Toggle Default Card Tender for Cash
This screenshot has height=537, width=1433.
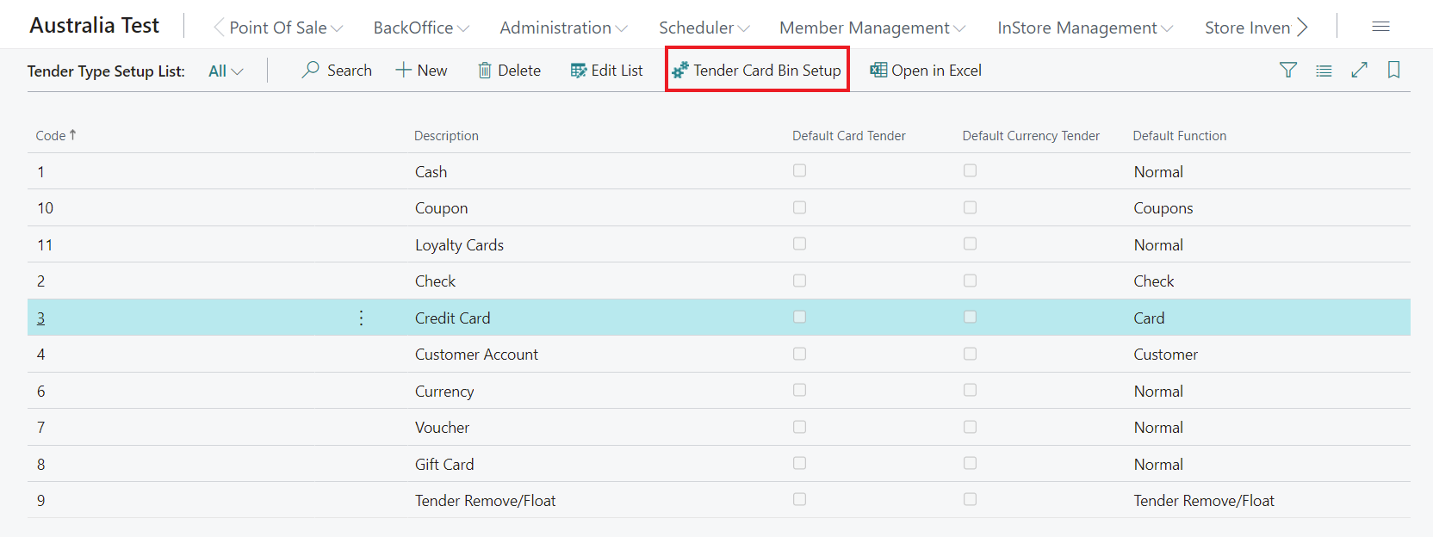(800, 171)
